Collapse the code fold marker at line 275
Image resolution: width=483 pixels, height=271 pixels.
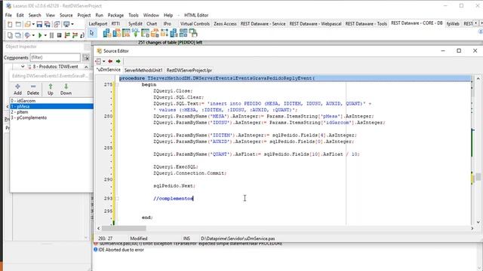(x=117, y=84)
